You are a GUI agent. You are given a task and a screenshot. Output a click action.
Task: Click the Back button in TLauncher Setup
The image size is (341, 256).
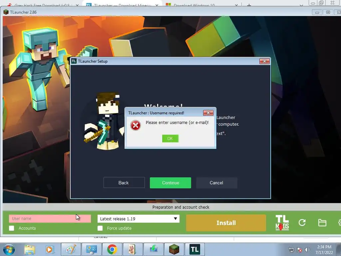click(124, 183)
